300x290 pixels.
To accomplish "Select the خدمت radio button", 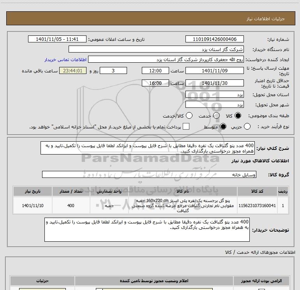I will coord(216,116).
